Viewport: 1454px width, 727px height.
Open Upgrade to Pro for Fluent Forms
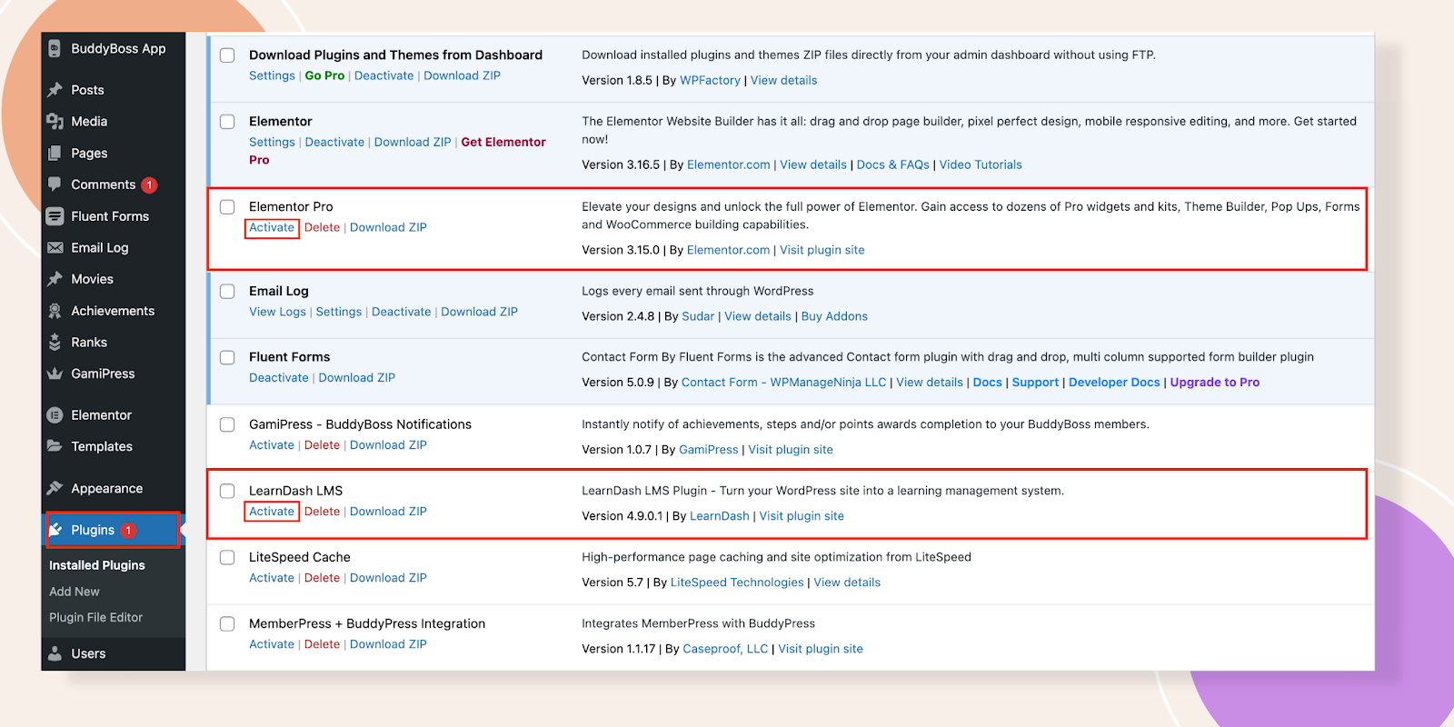[1215, 383]
